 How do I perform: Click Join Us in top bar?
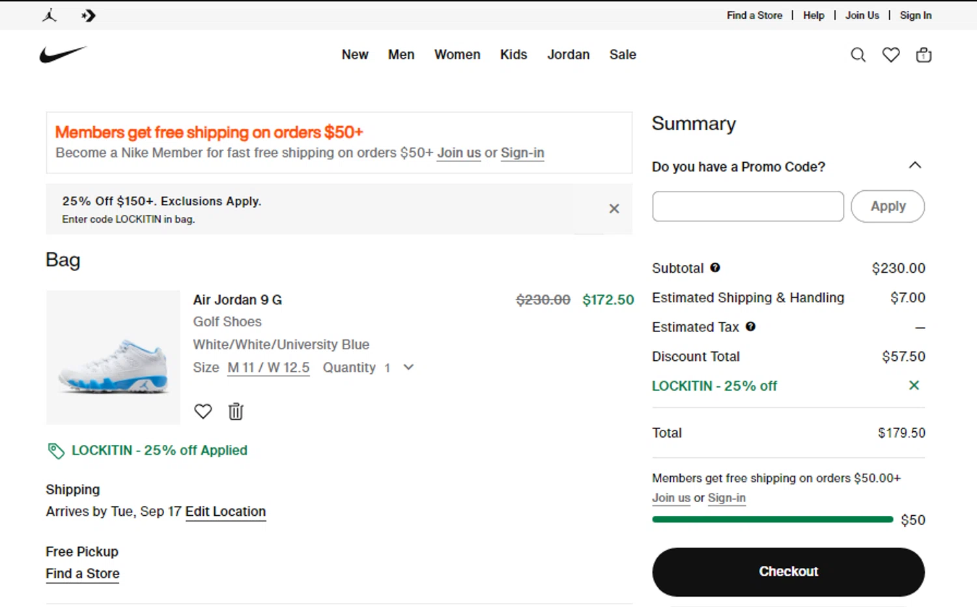(862, 15)
